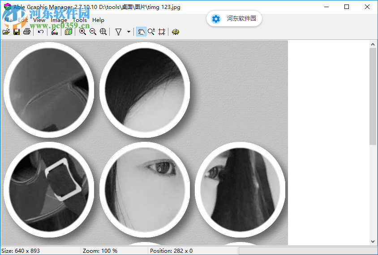Select the zoom selection magnifier tool
378x255 pixels.
pyautogui.click(x=151, y=32)
